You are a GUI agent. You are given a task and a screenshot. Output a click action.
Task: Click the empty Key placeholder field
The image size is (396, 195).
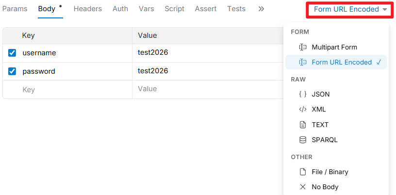[x=29, y=90]
